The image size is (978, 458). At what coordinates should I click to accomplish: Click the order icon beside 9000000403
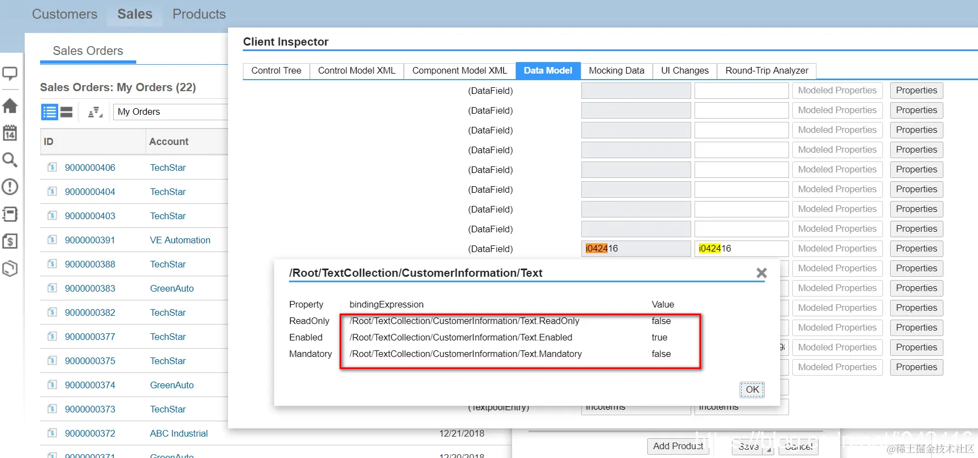pos(52,215)
